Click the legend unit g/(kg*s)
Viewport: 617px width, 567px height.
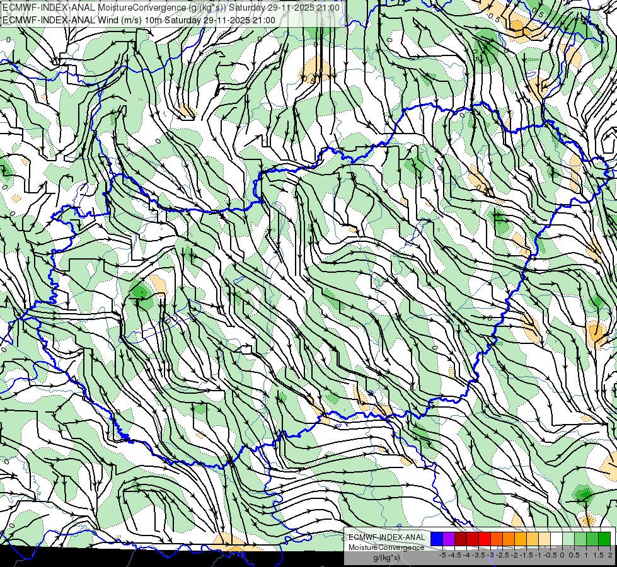[x=387, y=558]
